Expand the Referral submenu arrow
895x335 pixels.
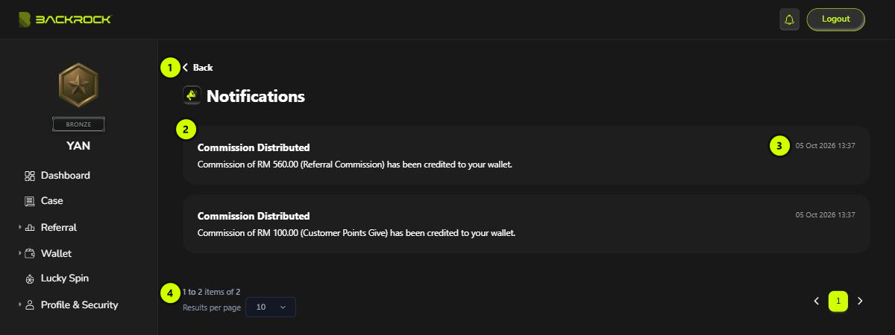(x=20, y=228)
